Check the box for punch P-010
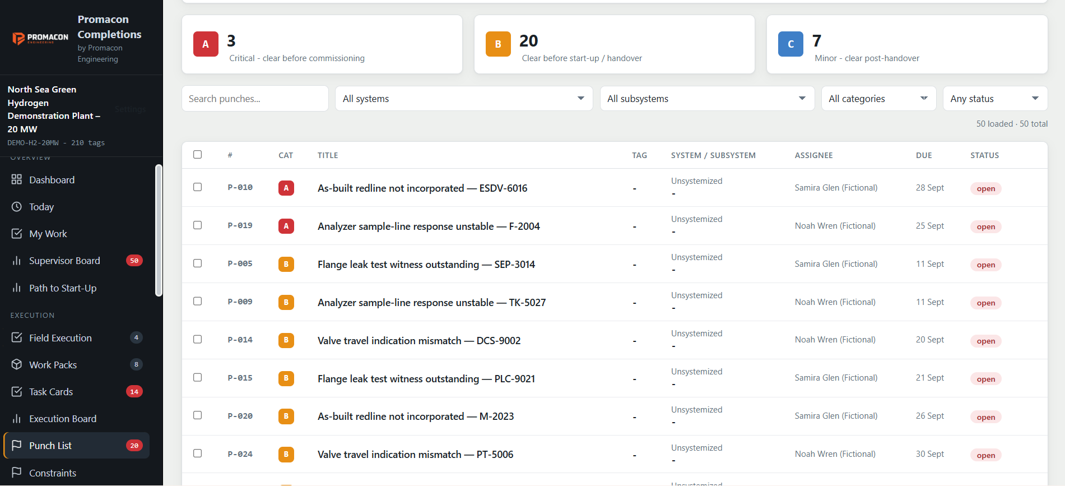The image size is (1065, 486). coord(198,187)
